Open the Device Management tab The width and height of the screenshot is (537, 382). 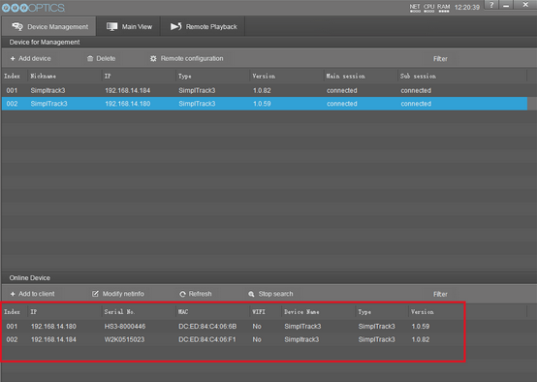pyautogui.click(x=49, y=26)
